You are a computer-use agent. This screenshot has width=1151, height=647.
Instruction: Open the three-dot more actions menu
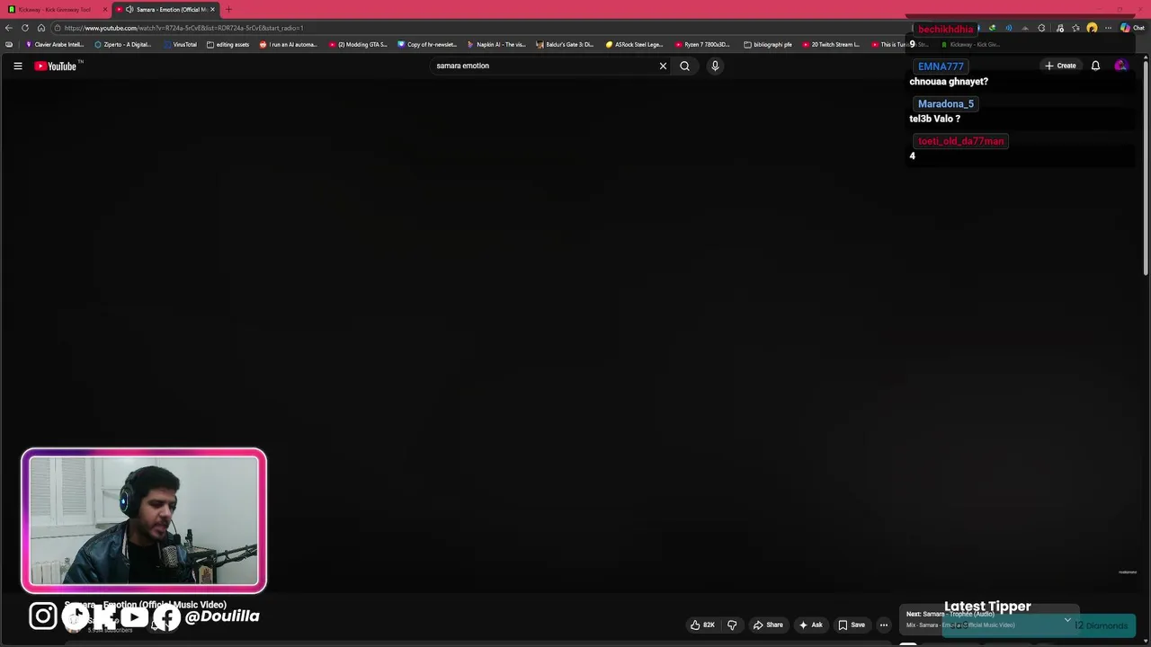pos(884,625)
